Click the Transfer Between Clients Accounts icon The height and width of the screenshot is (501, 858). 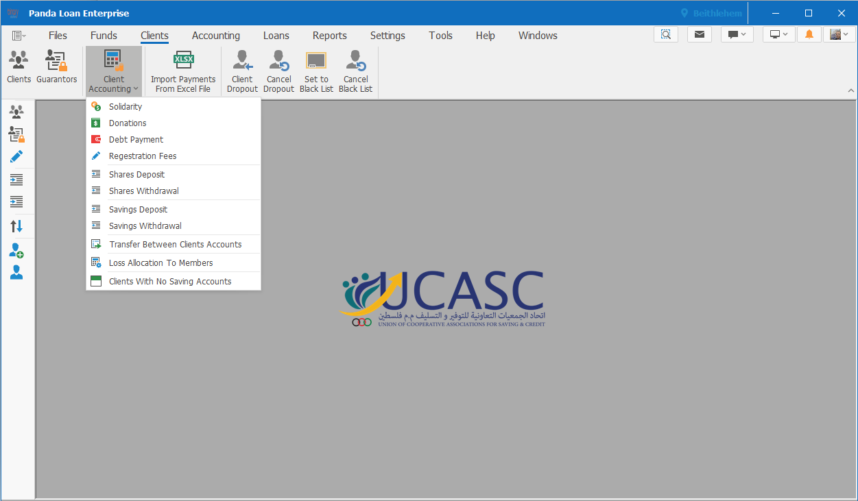pos(96,244)
